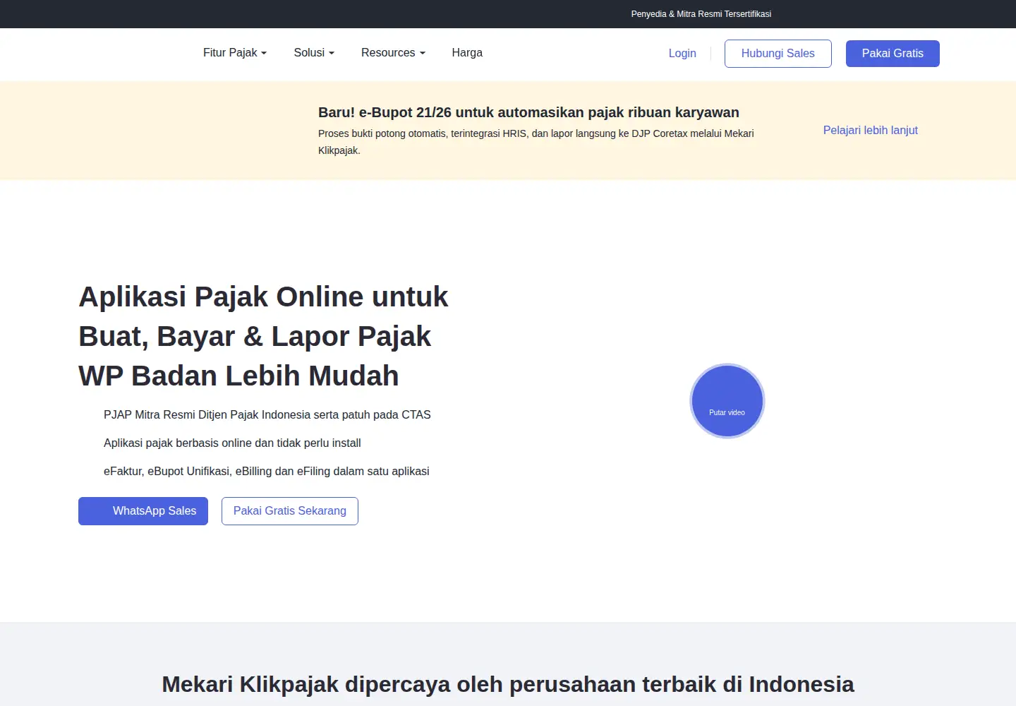
Task: Go to the Harga pricing page
Action: [x=467, y=53]
